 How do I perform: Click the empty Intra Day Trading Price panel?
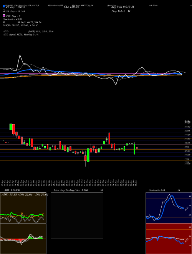click(77, 216)
